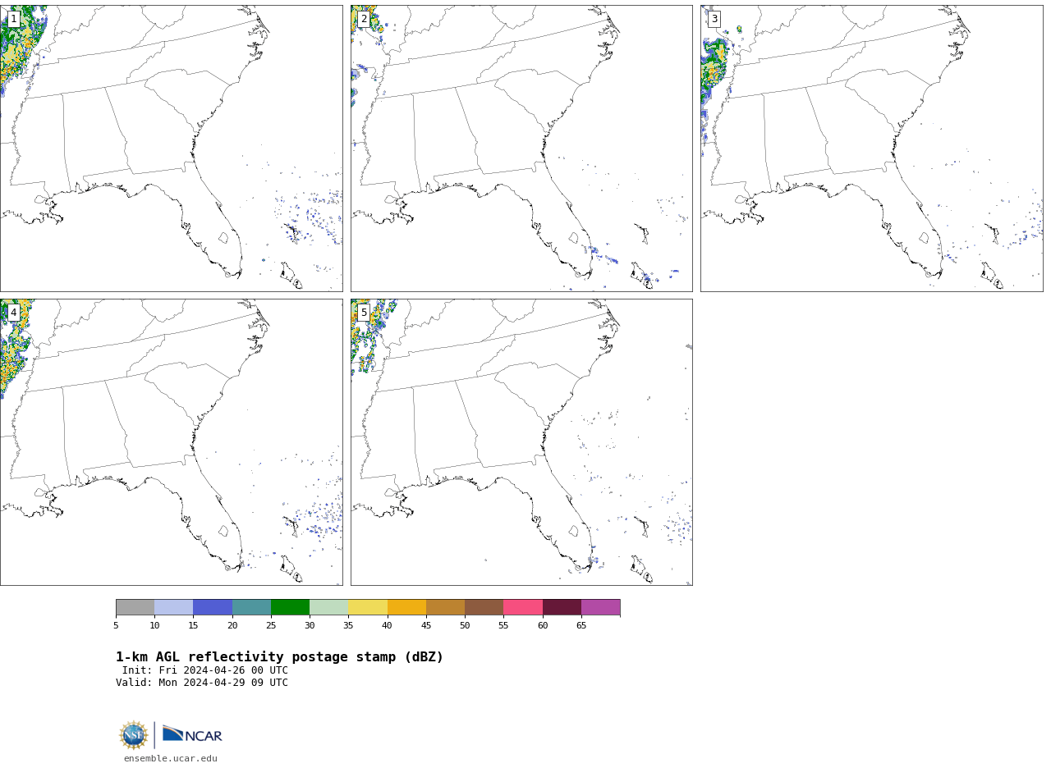
Task: Click the colorbar tick label 65
Action: (x=581, y=626)
